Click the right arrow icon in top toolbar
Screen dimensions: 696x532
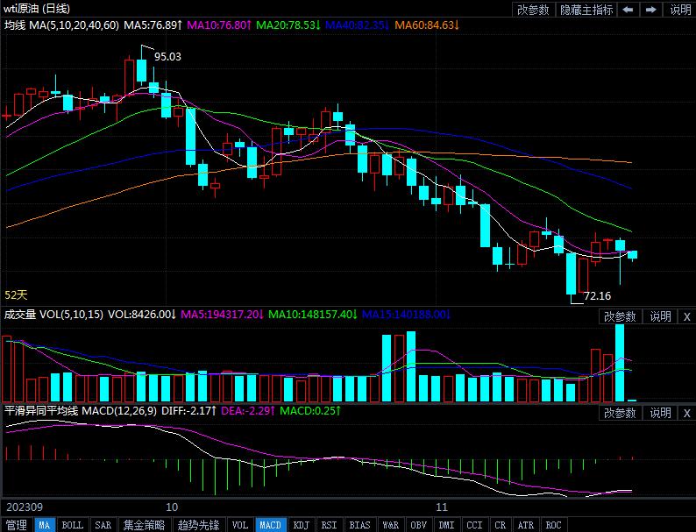650,10
